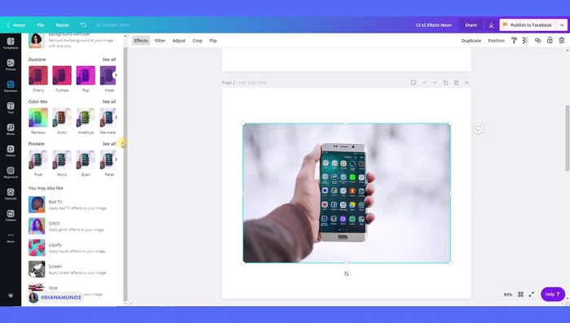Click the link icon in toolbar
The height and width of the screenshot is (323, 570).
[x=537, y=41]
